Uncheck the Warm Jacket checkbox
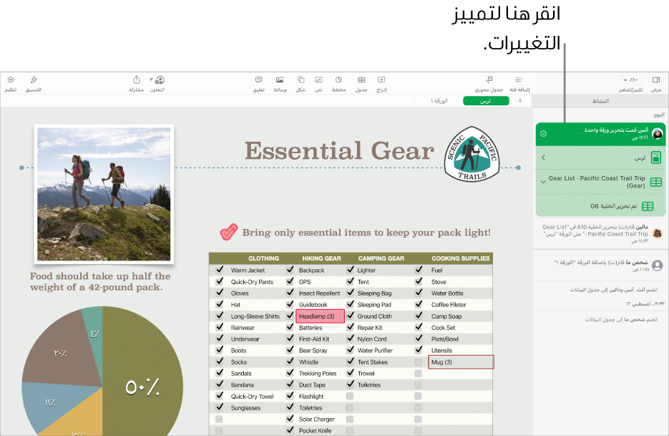Screen dimensions: 669x436 219,271
